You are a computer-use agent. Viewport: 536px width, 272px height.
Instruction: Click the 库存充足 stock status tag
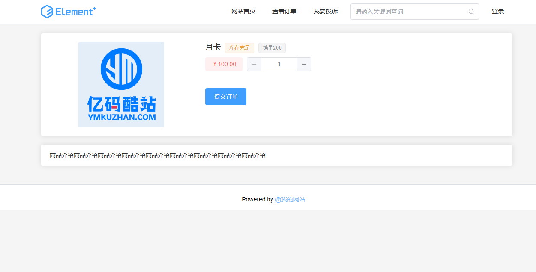pos(239,47)
